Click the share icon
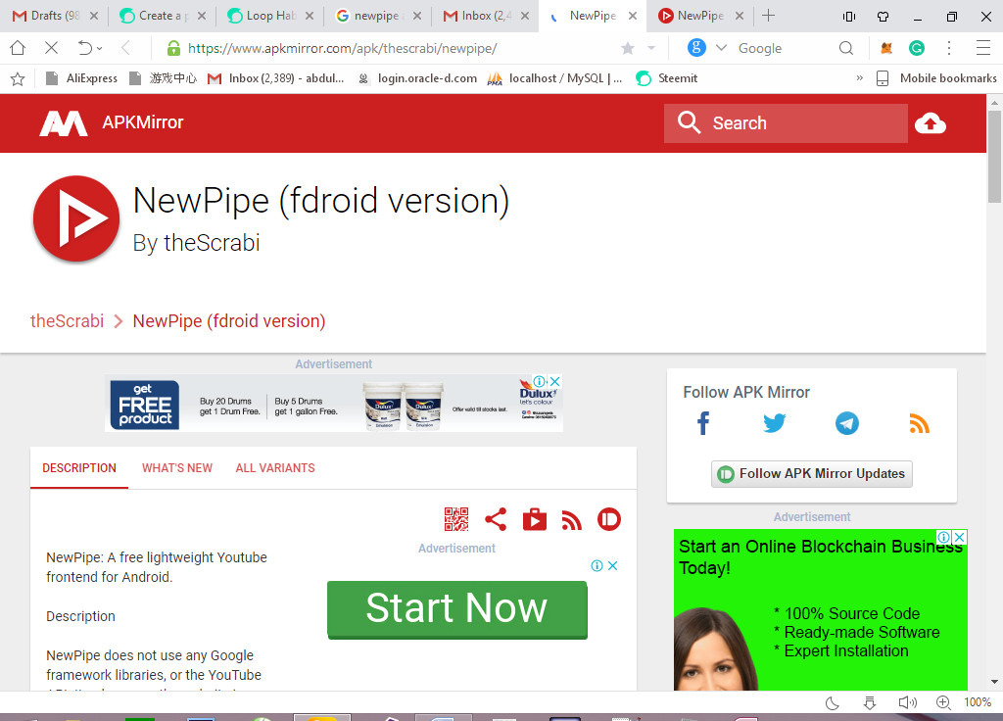Image resolution: width=1003 pixels, height=721 pixels. pos(496,519)
